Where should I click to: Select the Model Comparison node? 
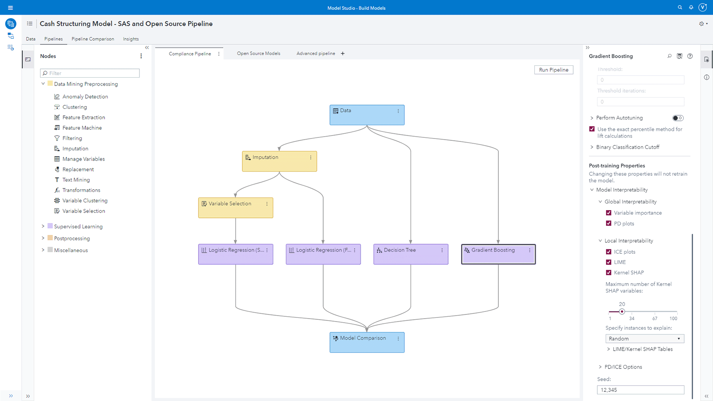367,342
